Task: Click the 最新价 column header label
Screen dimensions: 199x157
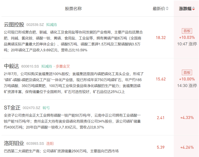Action: 159,8
